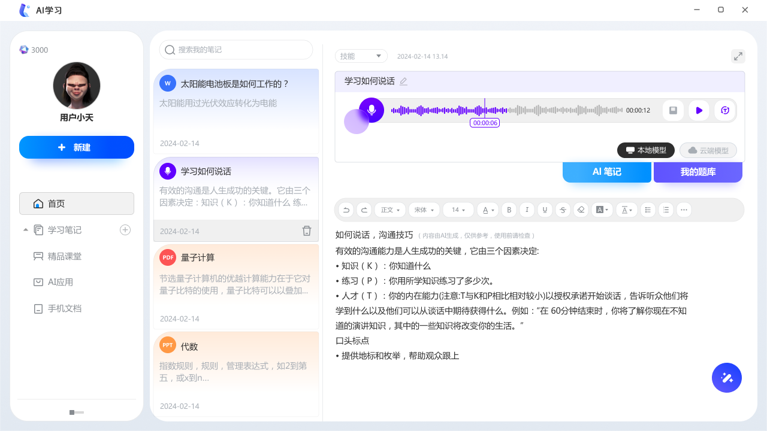Toggle bold formatting in the note editor
This screenshot has width=767, height=431.
click(509, 210)
